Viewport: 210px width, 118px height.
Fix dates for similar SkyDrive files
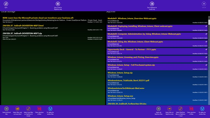click(202, 109)
